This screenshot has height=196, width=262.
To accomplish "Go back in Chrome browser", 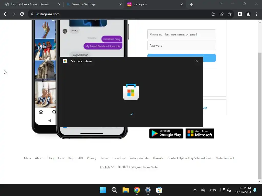I will [x=6, y=14].
